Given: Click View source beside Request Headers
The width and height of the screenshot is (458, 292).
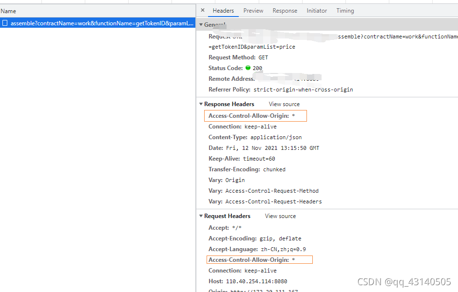Looking at the screenshot, I should [280, 216].
